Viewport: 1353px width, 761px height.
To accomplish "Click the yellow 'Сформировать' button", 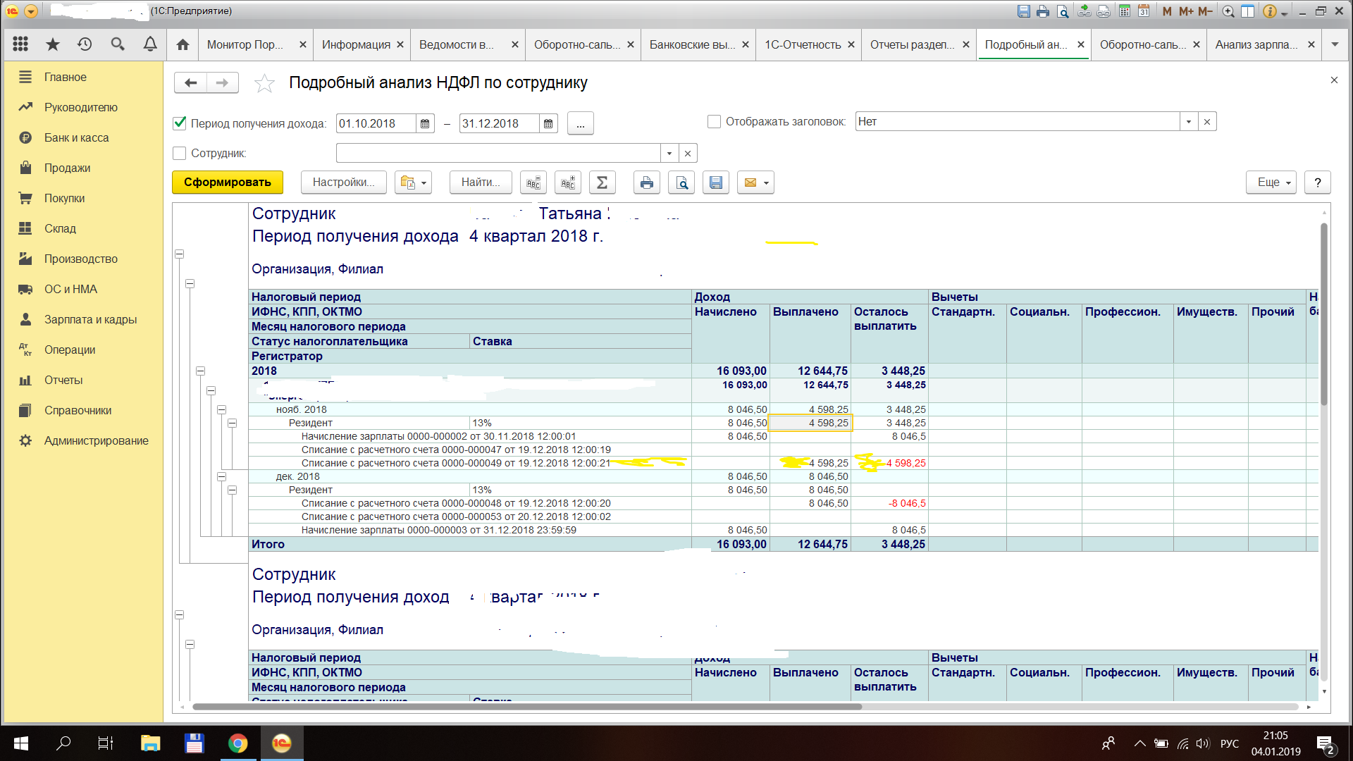I will 227,182.
